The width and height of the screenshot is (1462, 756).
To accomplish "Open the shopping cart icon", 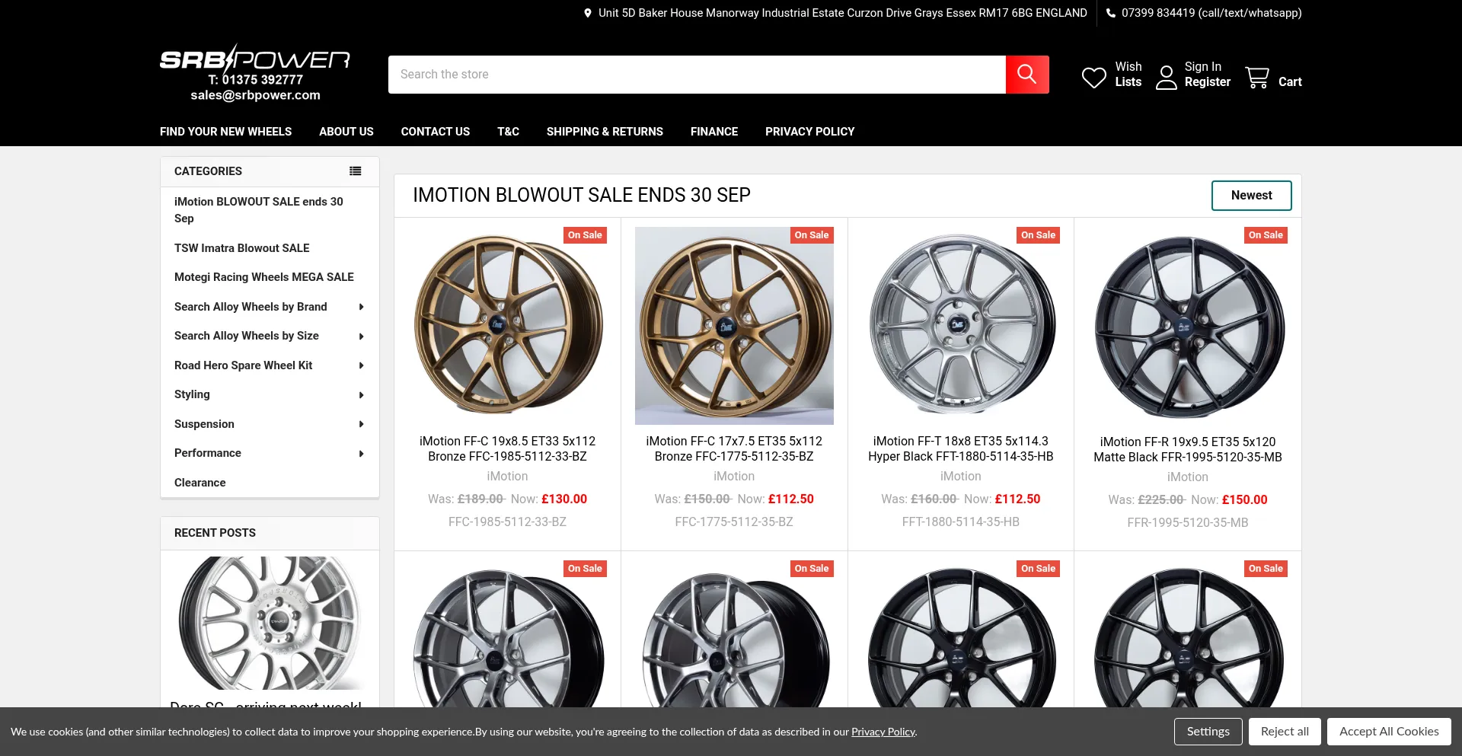I will (x=1257, y=77).
